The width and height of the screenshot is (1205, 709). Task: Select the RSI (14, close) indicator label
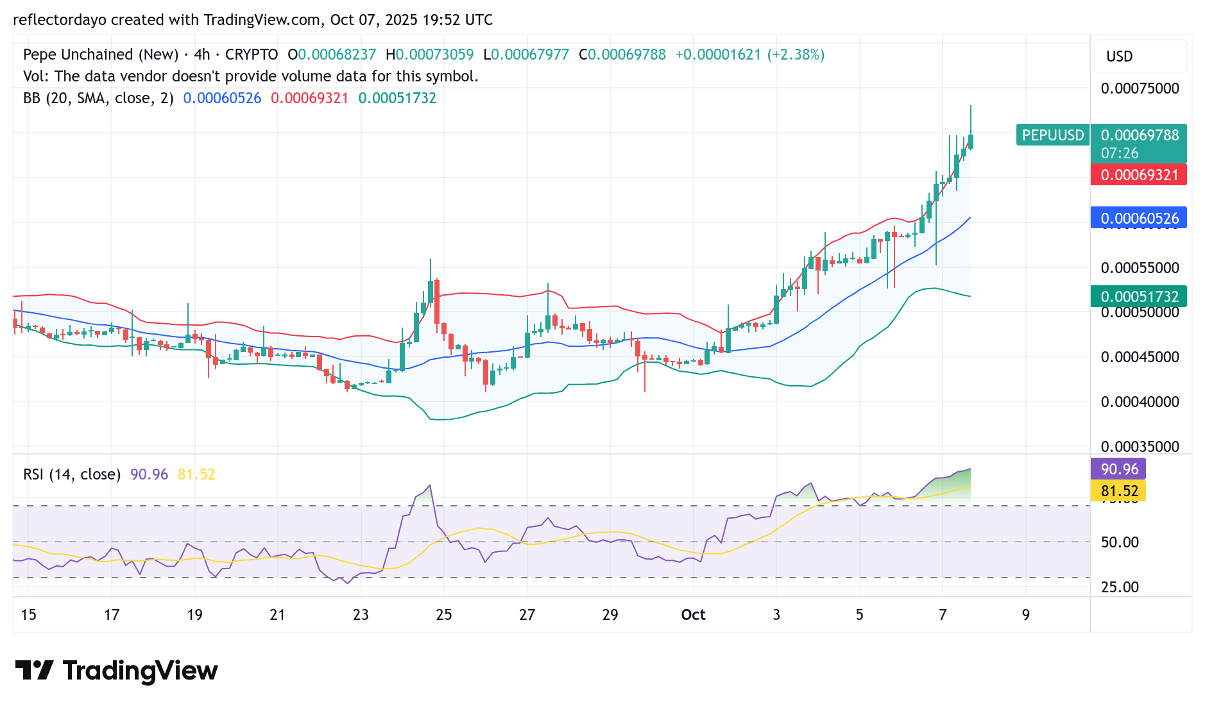click(x=72, y=474)
